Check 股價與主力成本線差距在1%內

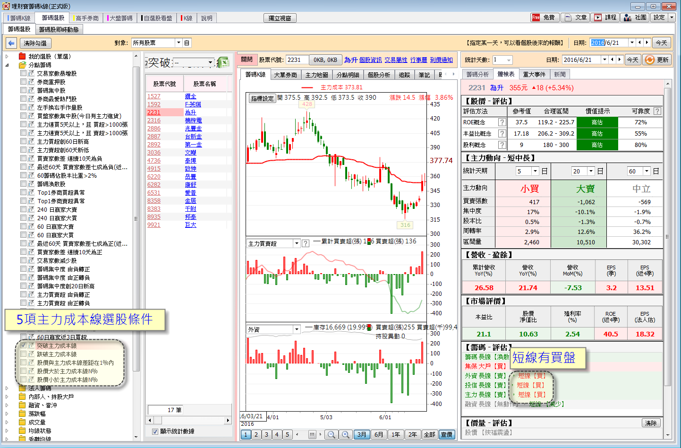click(23, 362)
